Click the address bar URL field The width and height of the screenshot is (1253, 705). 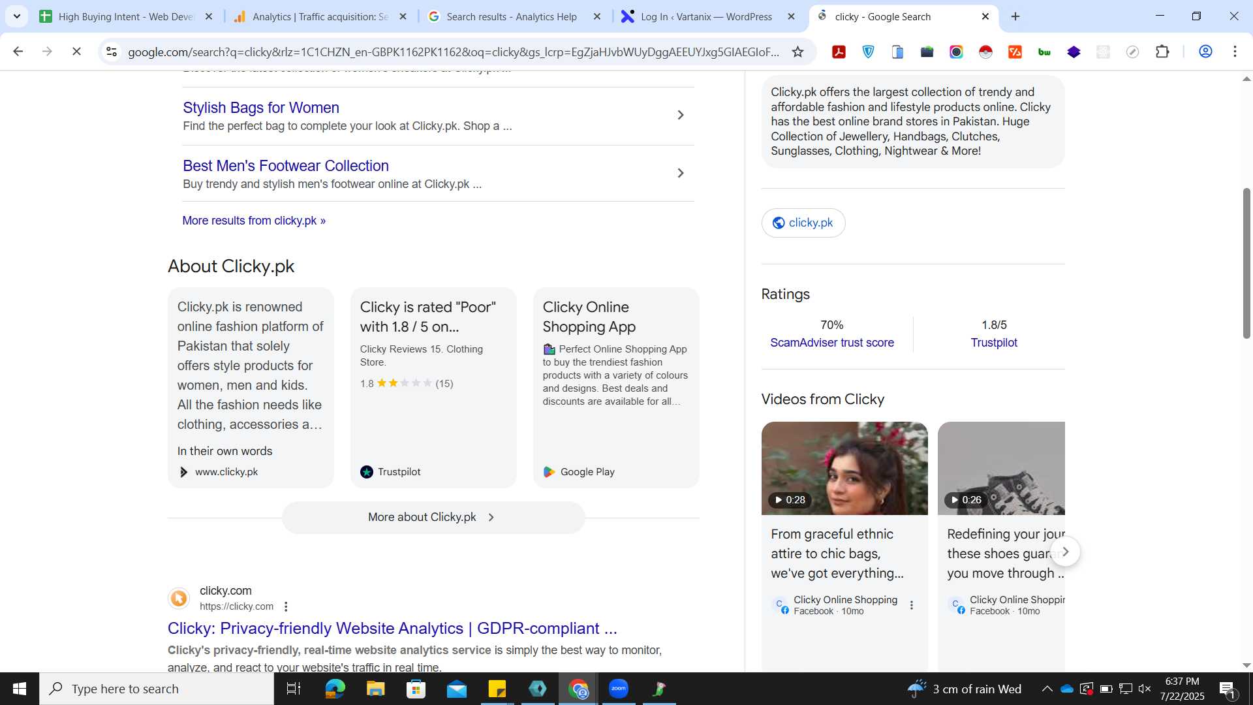coord(454,52)
